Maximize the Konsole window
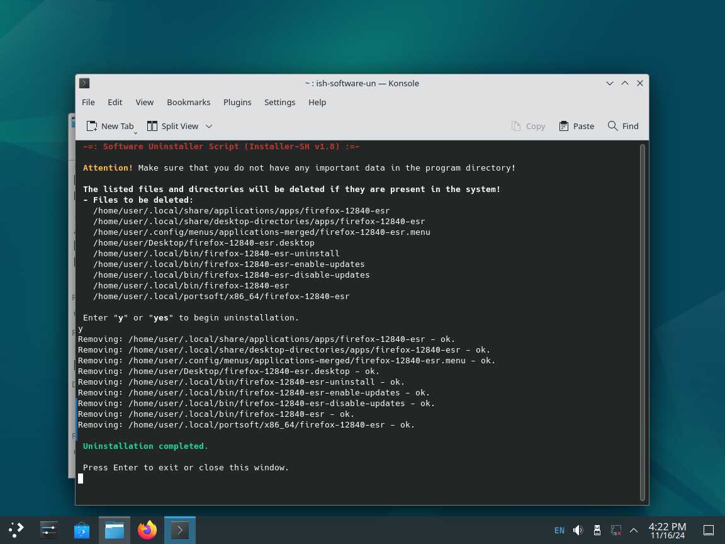This screenshot has height=544, width=725. click(x=625, y=83)
